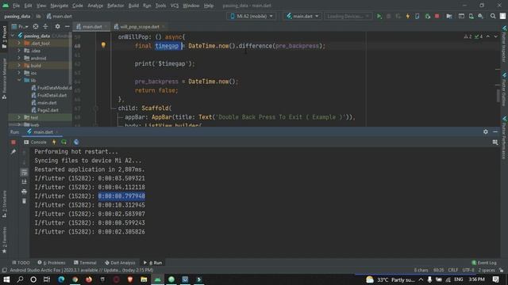This screenshot has width=508, height=285.
Task: Click the Android Studio update notification text
Action: pos(81,270)
